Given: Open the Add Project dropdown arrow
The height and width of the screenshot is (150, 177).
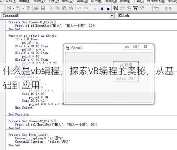Looking at the screenshot, I should coord(13,8).
